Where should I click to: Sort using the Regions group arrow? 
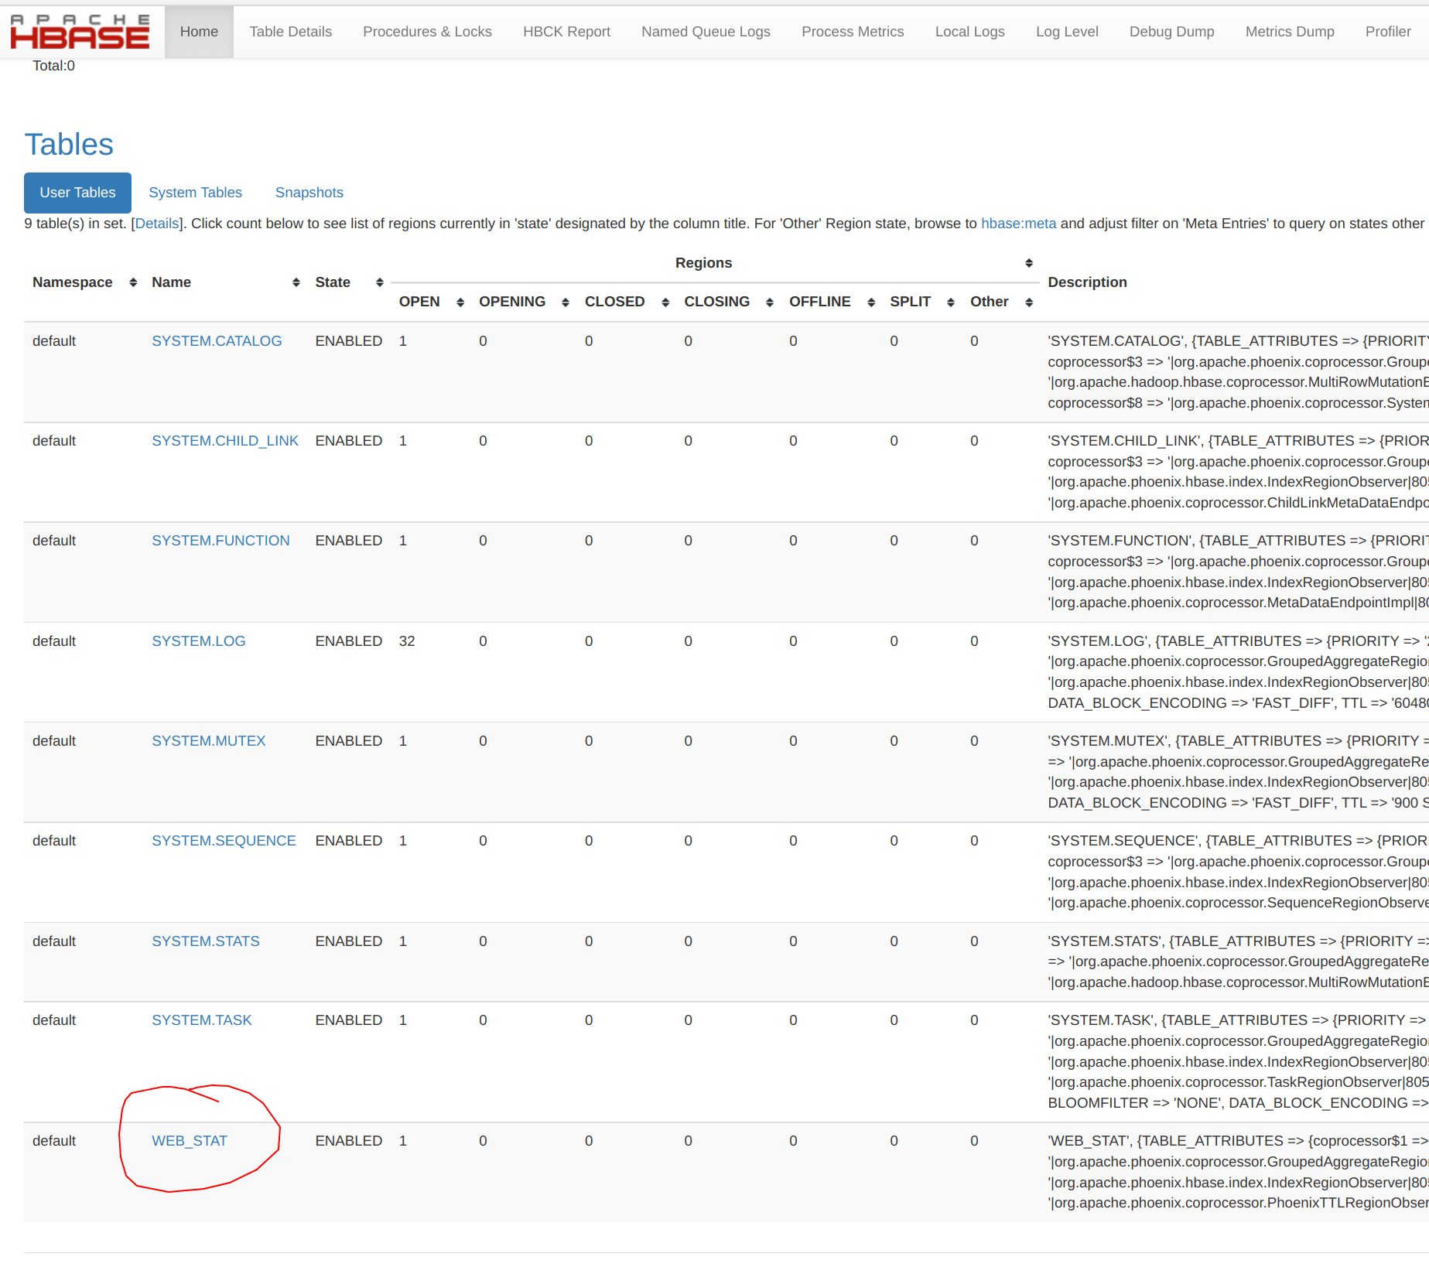click(1029, 263)
